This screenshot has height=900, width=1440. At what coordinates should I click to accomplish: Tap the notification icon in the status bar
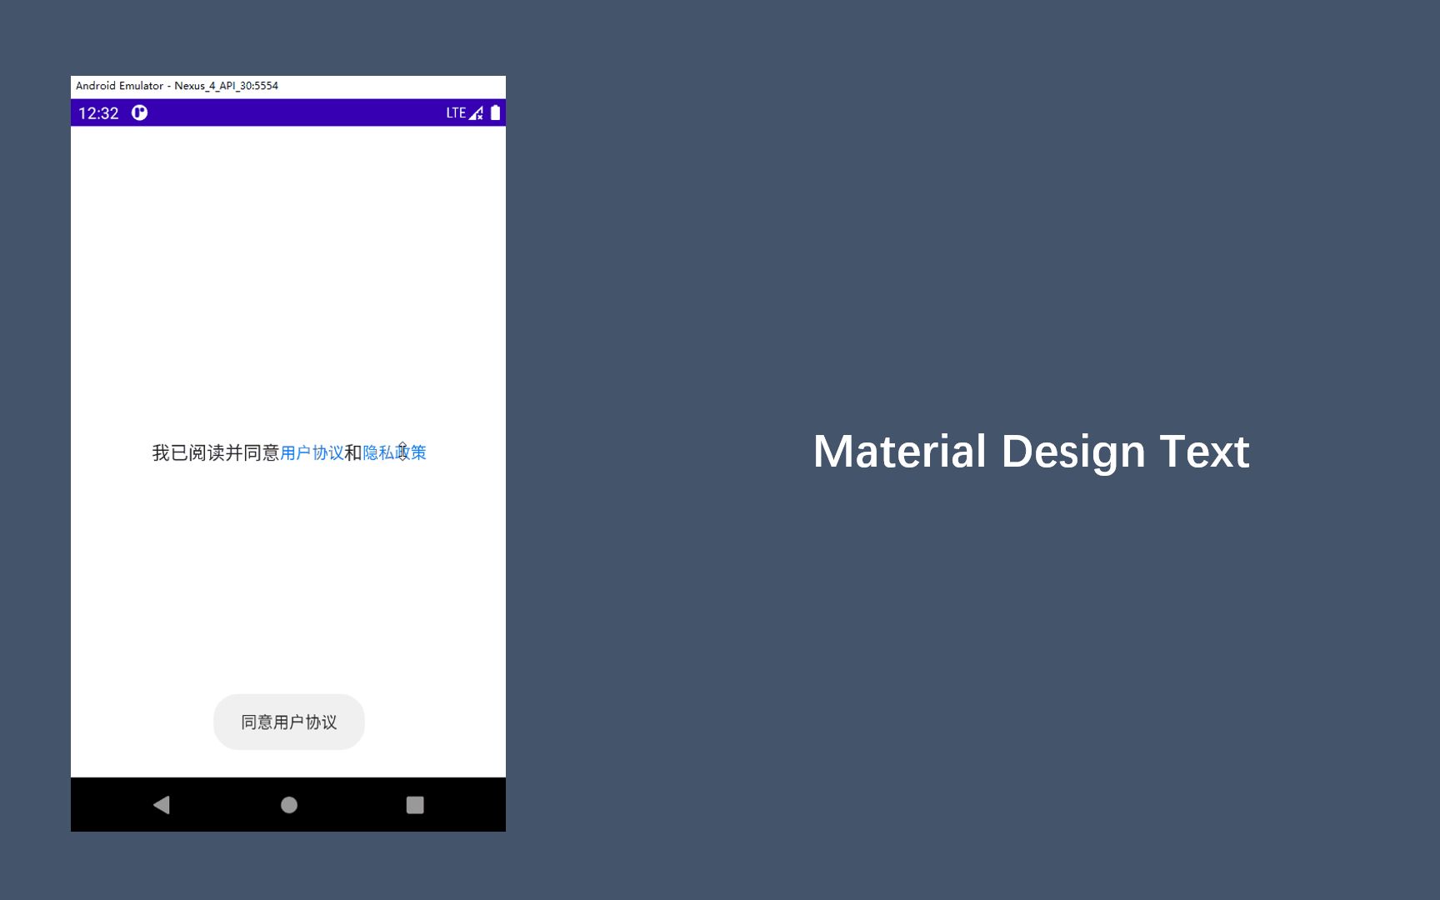click(139, 112)
